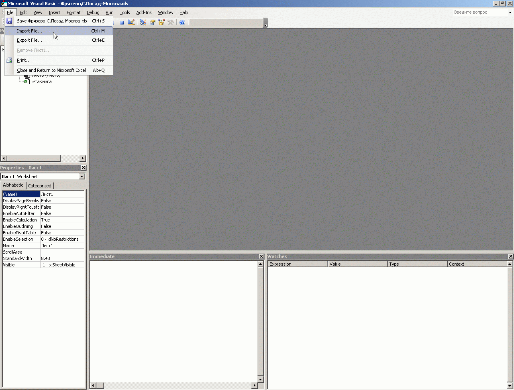Click the Expression column header in Watches
The width and height of the screenshot is (514, 390).
(x=298, y=264)
